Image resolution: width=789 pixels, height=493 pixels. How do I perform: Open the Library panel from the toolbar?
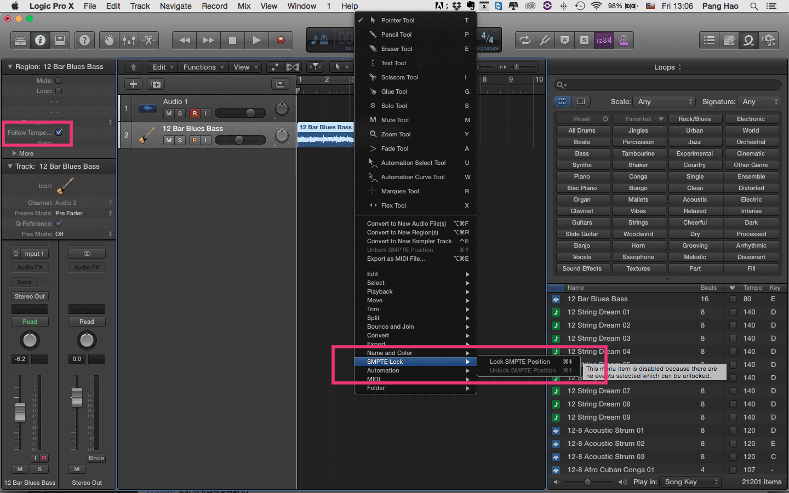[x=20, y=40]
